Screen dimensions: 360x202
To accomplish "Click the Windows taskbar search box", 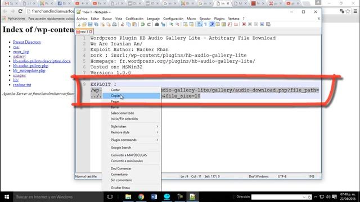I will point(58,197).
